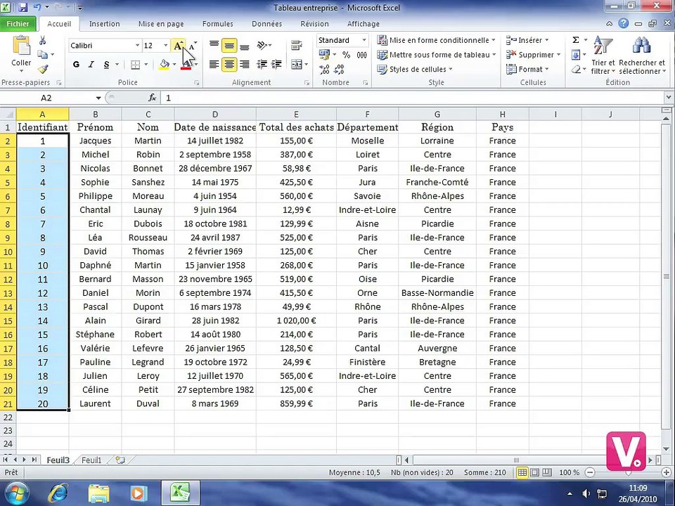The width and height of the screenshot is (675, 506).
Task: Toggle top vertical alignment
Action: point(214,45)
